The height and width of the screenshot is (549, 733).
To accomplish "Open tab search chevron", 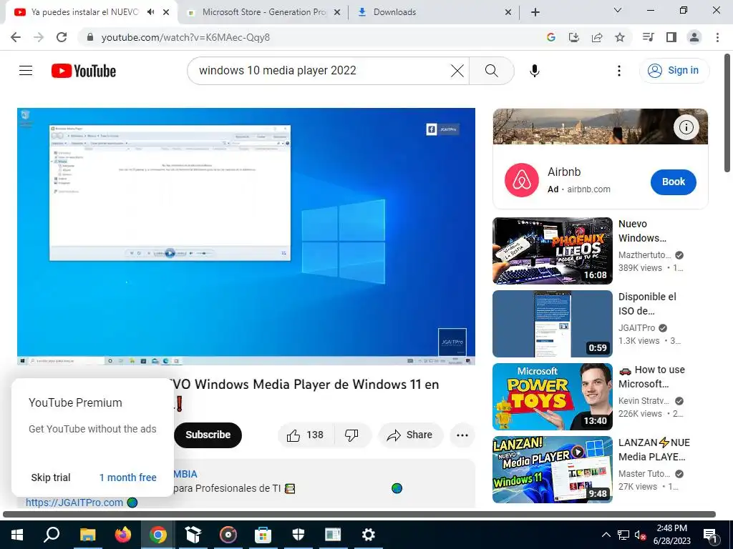I will click(x=618, y=10).
